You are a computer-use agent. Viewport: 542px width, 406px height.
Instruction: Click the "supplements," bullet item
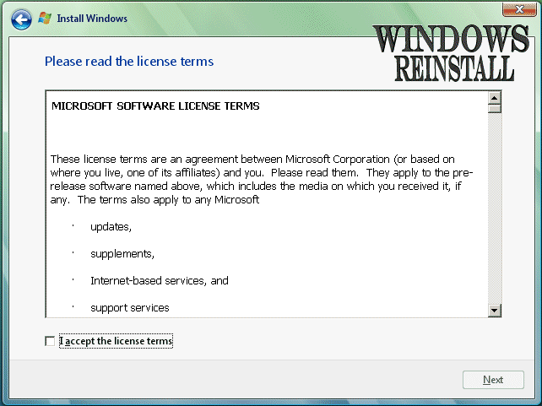point(122,254)
